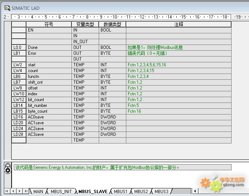Viewport: 249px width, 196px height.
Task: Show next tab with the right arrow button
Action: point(20,191)
